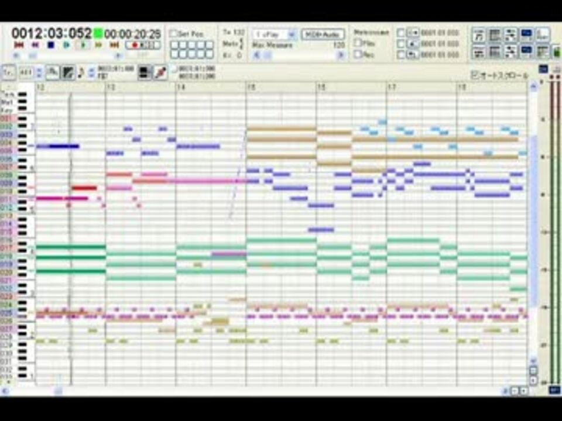Tick the first marker position checkbox
The image size is (562, 421).
click(x=402, y=33)
